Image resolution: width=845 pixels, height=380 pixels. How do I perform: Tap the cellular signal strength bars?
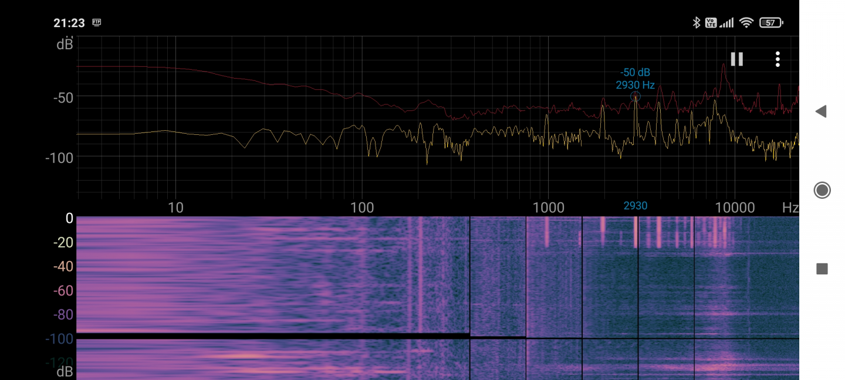(x=727, y=23)
